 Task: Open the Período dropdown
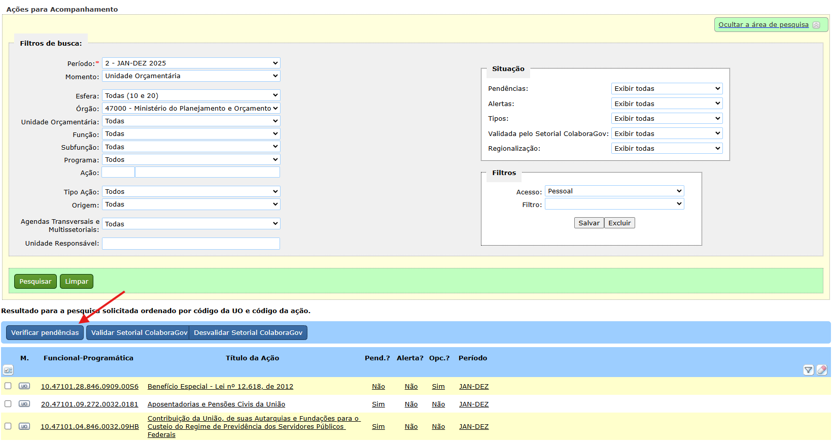(191, 63)
